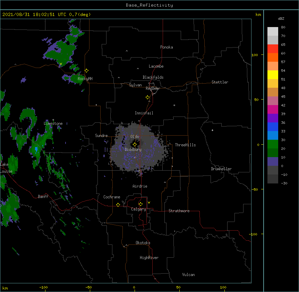Click the RedDeer city label
Image resolution: width=299 pixels, height=292 pixels.
153,88
